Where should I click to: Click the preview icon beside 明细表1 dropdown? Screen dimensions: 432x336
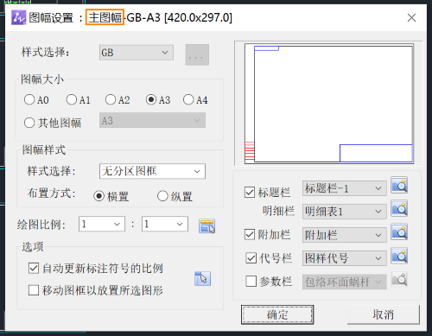click(399, 208)
